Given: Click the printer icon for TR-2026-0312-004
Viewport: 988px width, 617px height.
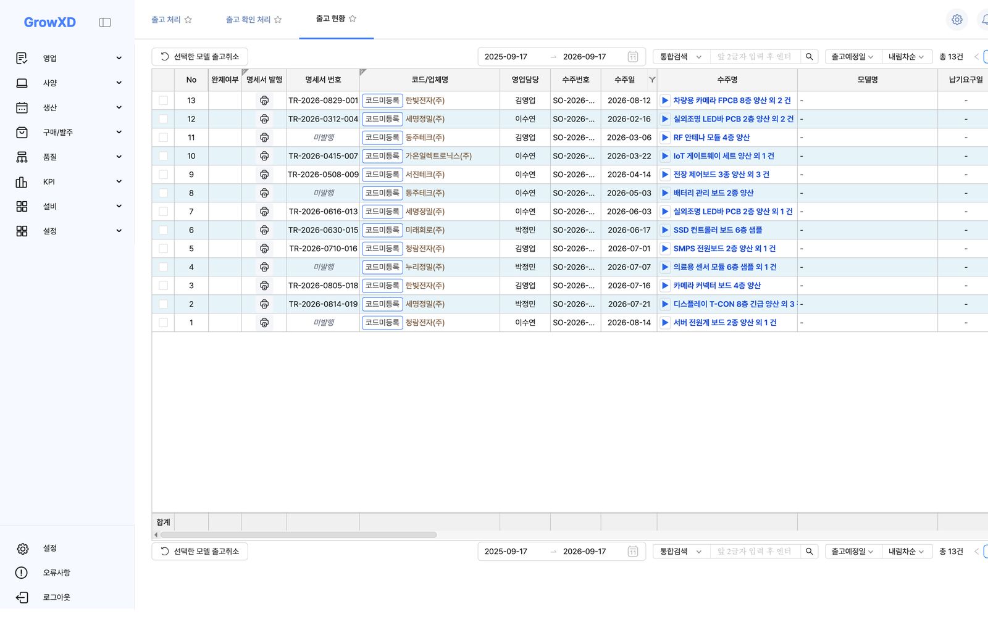Looking at the screenshot, I should click(264, 119).
